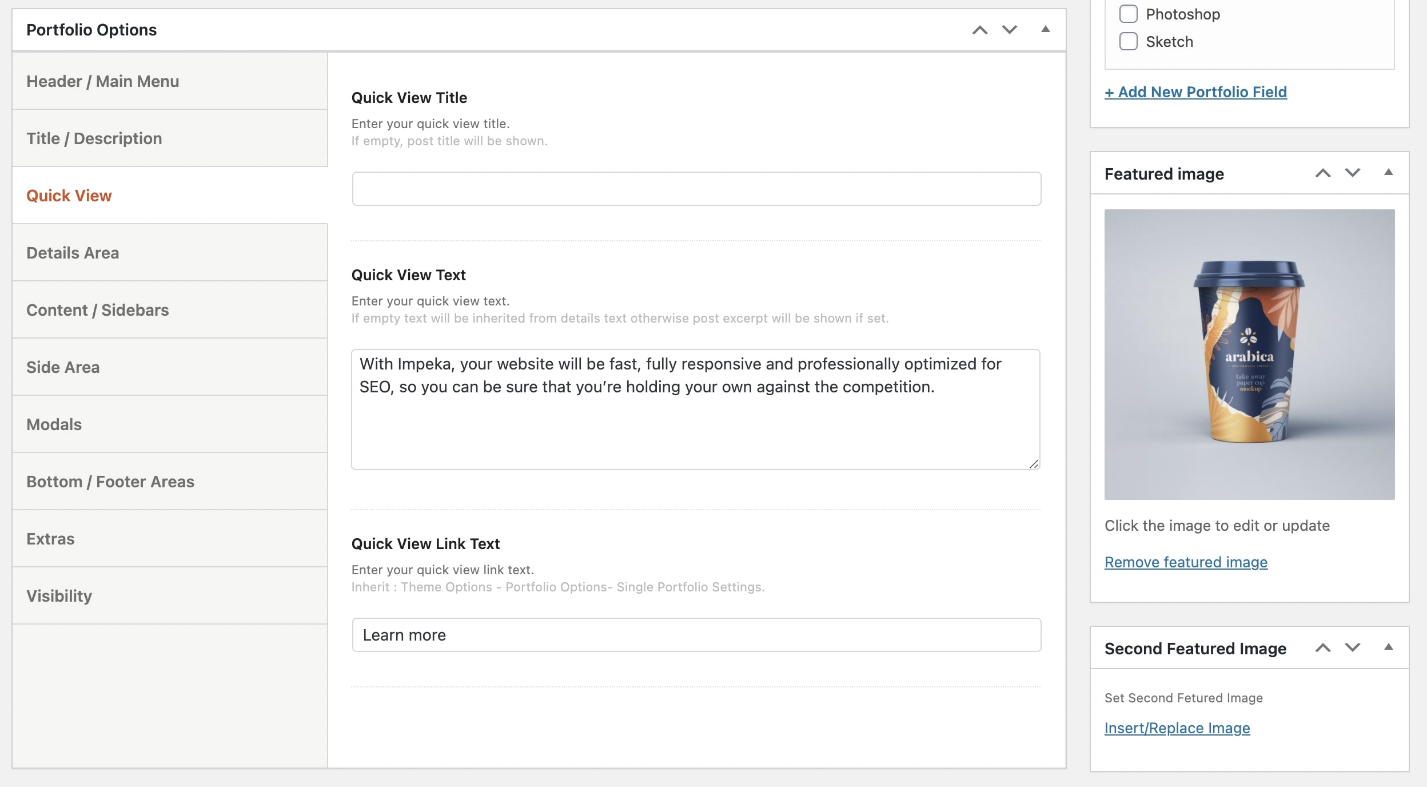The image size is (1427, 787).
Task: Check the Photoshop checkbox
Action: pyautogui.click(x=1128, y=14)
